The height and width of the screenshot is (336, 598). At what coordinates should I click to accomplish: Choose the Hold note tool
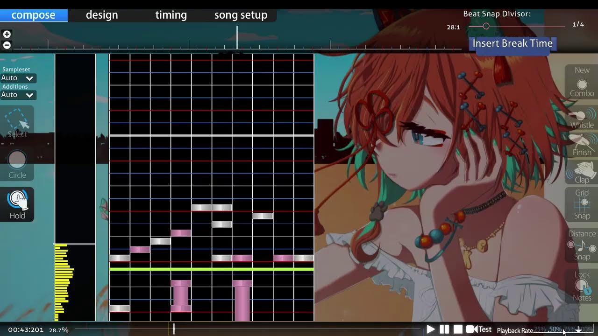point(17,204)
